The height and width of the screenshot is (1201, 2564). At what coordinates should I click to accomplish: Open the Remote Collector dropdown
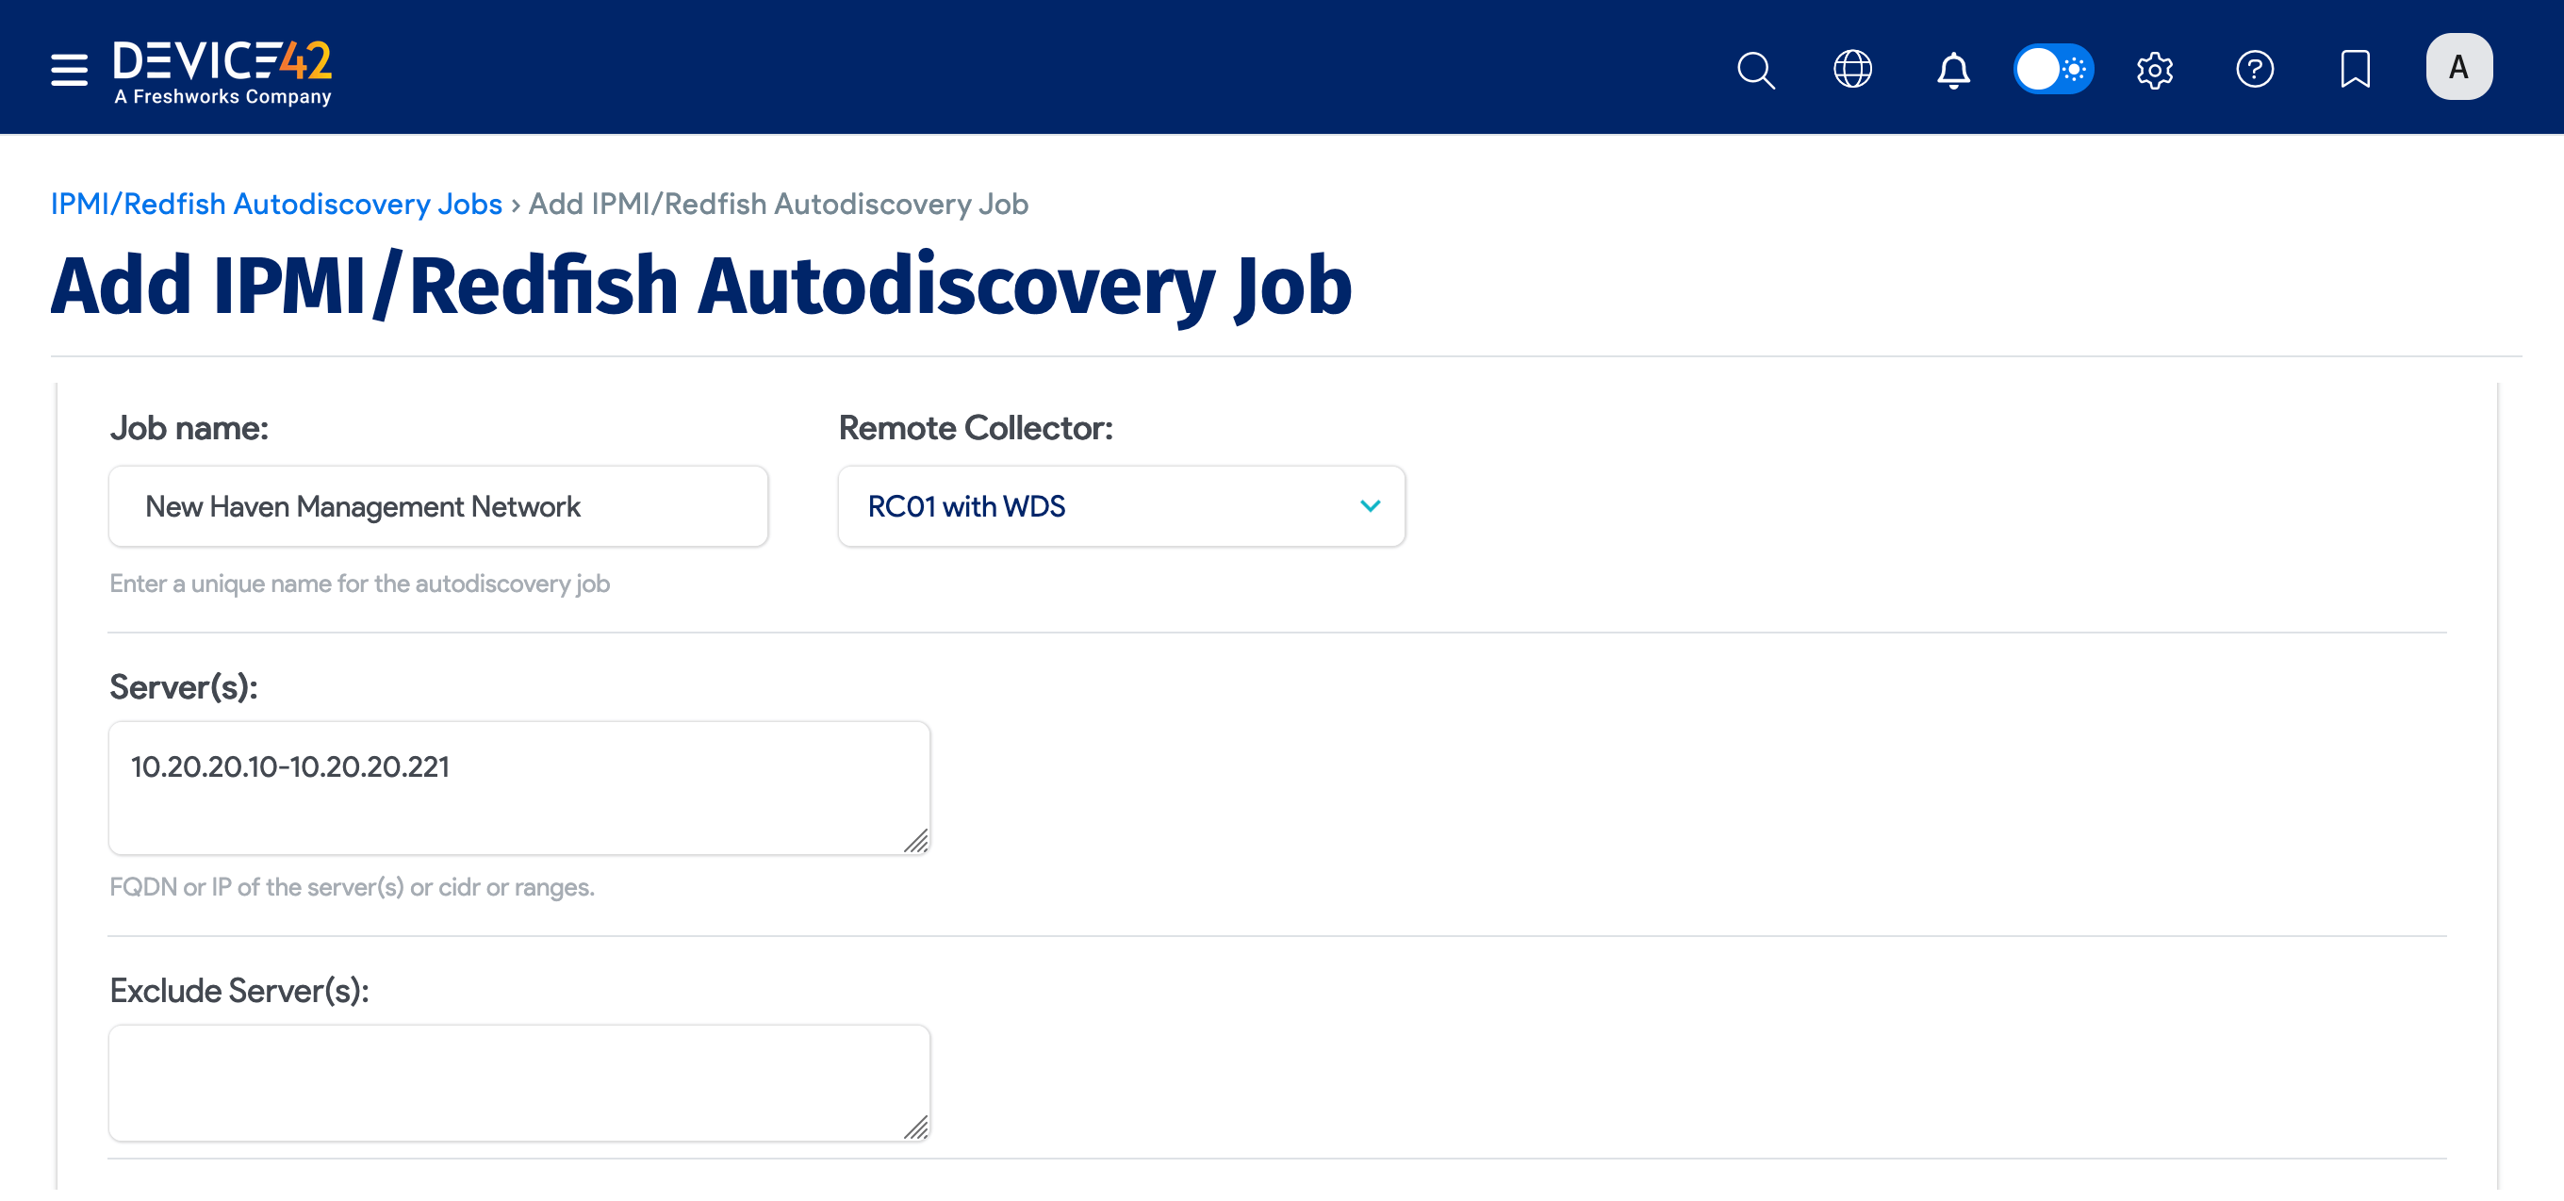[x=1122, y=505]
